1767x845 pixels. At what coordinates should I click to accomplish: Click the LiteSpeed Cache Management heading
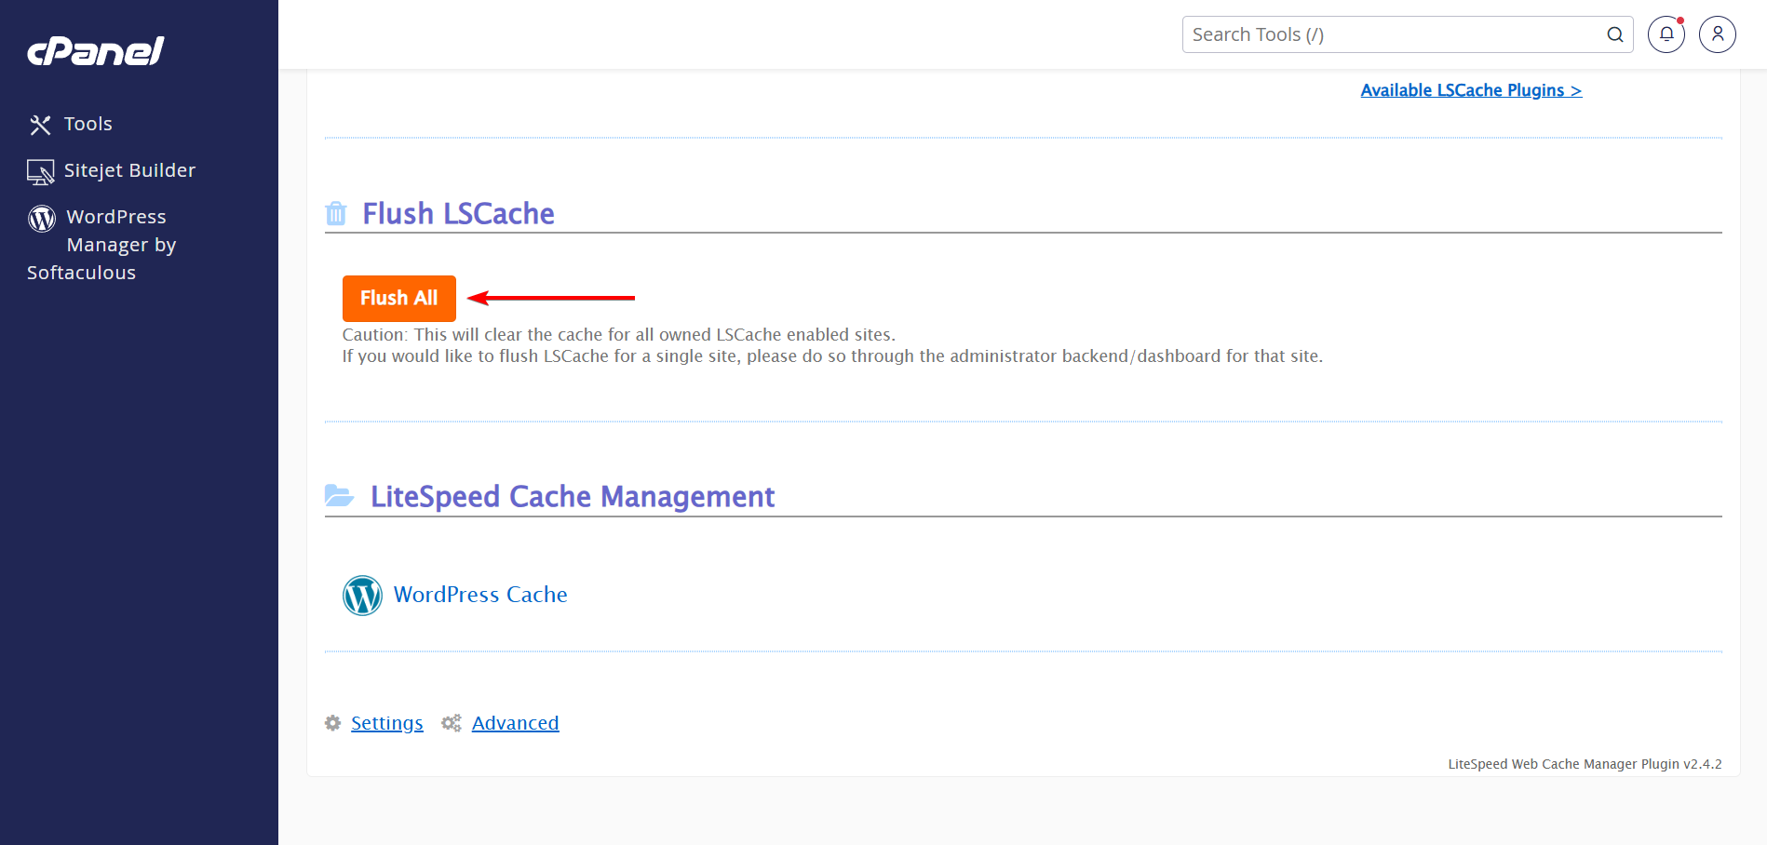click(x=573, y=496)
